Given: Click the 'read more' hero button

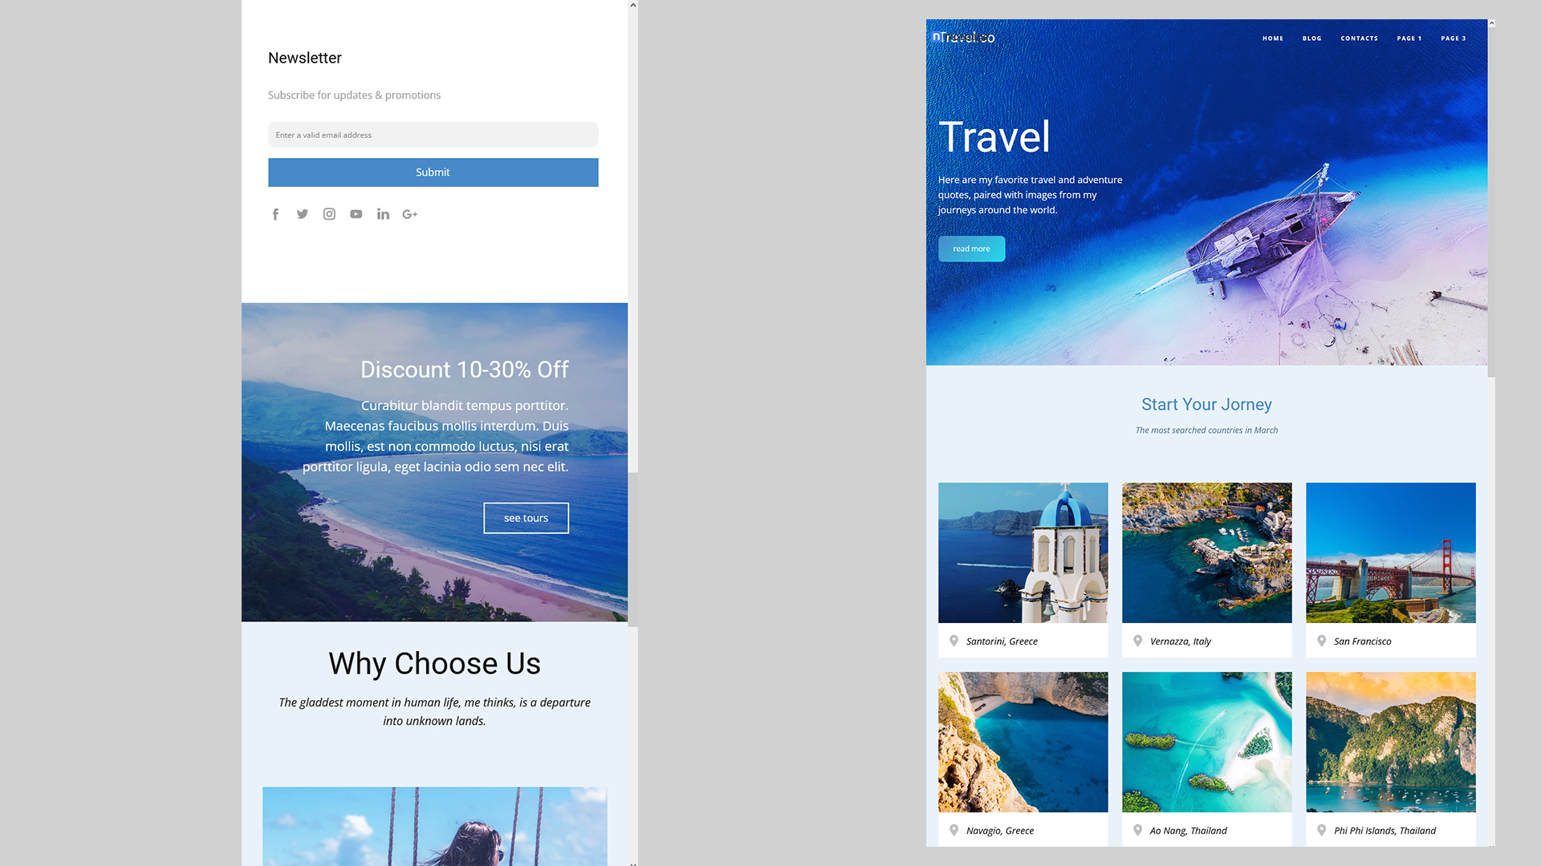Looking at the screenshot, I should (971, 249).
